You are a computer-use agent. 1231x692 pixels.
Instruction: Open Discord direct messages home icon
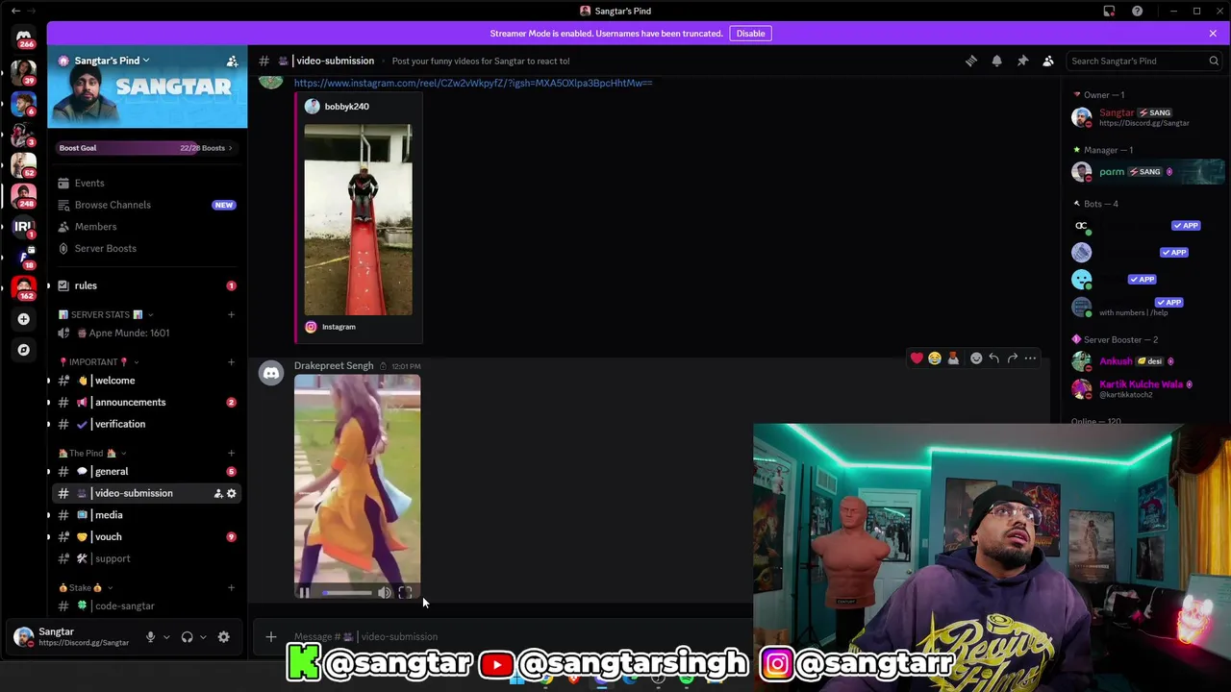(x=24, y=37)
